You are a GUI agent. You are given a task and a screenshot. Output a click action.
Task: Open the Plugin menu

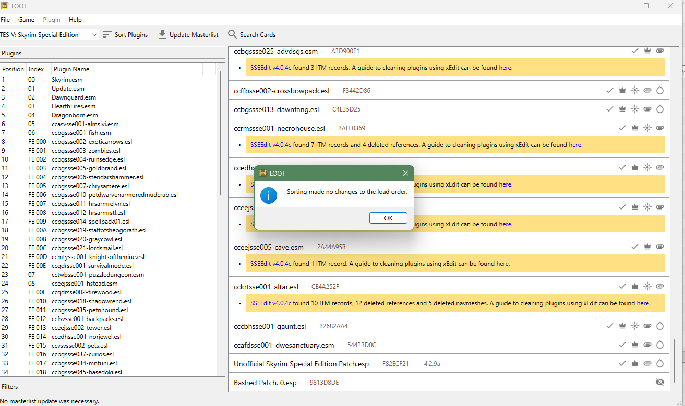pyautogui.click(x=52, y=20)
